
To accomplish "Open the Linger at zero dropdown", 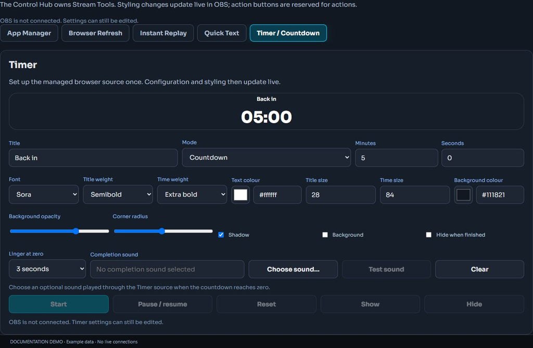I will coord(47,269).
